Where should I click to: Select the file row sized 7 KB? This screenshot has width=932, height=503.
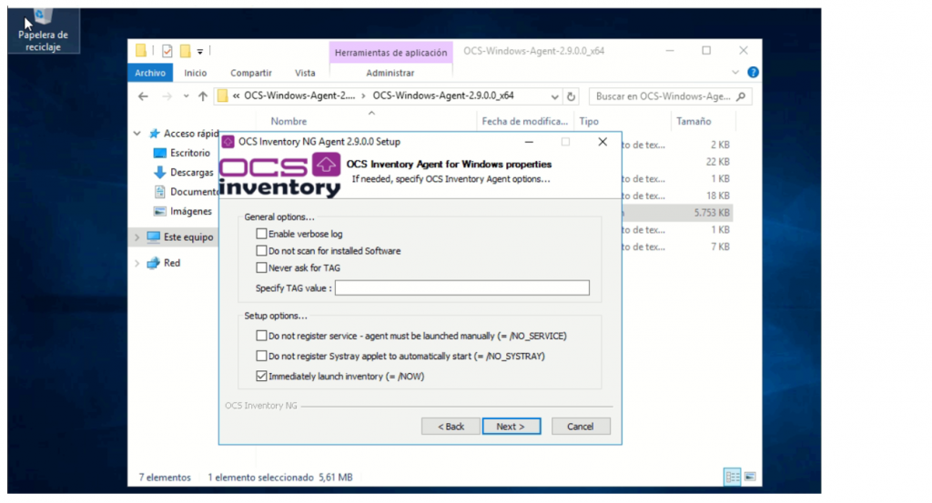tap(676, 247)
